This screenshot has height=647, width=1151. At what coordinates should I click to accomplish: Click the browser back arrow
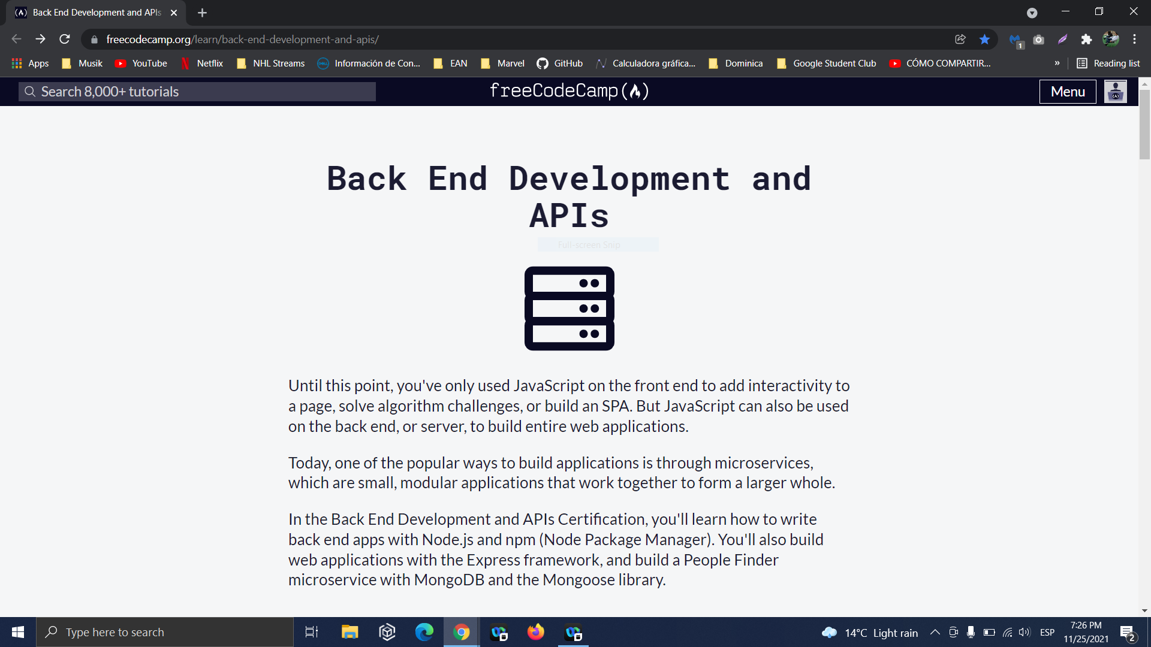pyautogui.click(x=16, y=40)
